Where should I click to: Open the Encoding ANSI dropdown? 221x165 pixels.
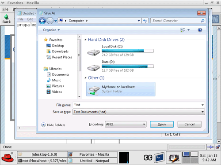pyautogui.click(x=126, y=124)
